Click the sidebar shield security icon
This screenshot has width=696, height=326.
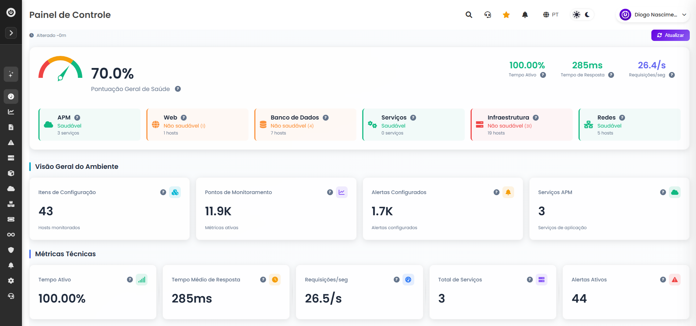coord(11,250)
